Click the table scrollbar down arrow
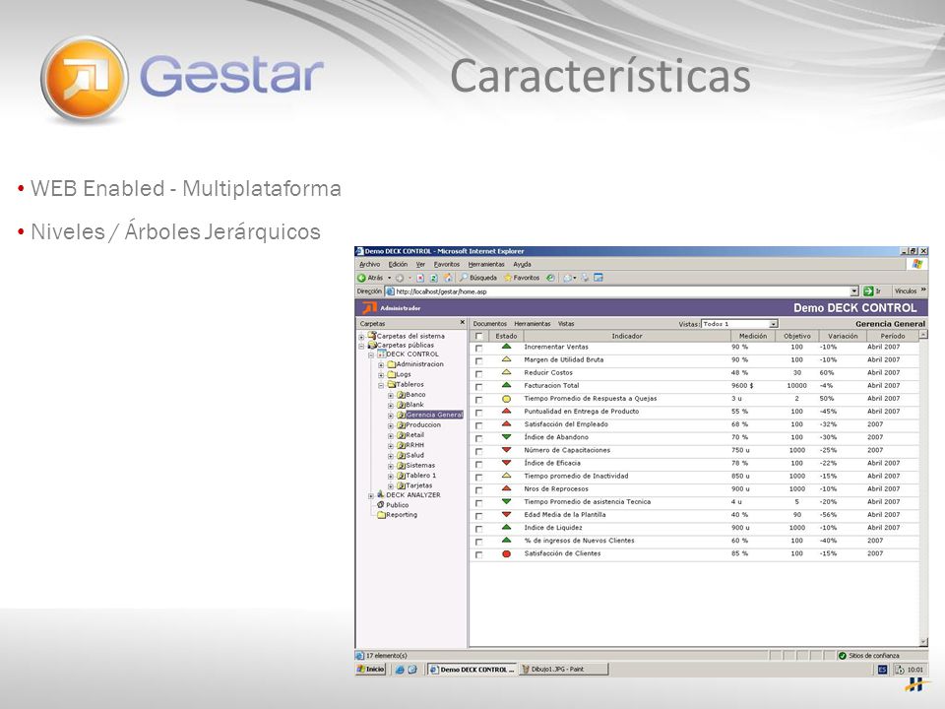 tap(924, 643)
